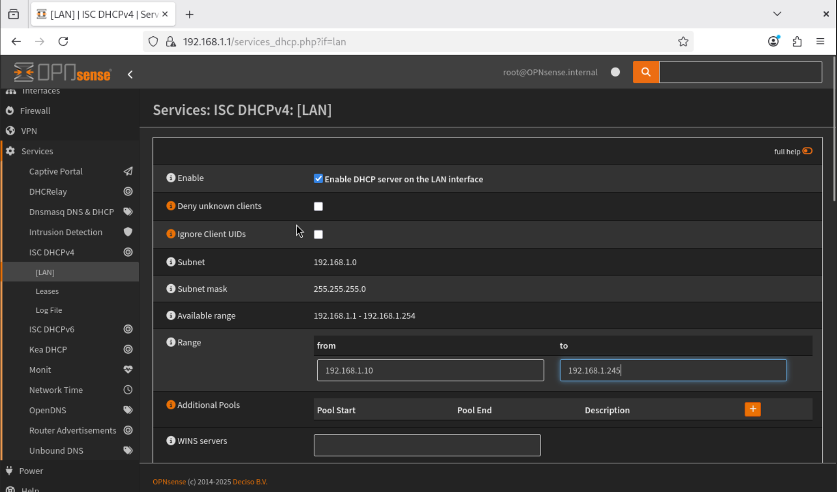Open Unbound DNS in Services menu
This screenshot has height=492, width=837.
[x=56, y=450]
